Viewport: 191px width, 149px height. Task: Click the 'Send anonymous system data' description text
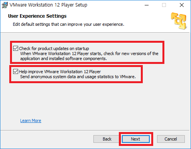[x=78, y=77]
